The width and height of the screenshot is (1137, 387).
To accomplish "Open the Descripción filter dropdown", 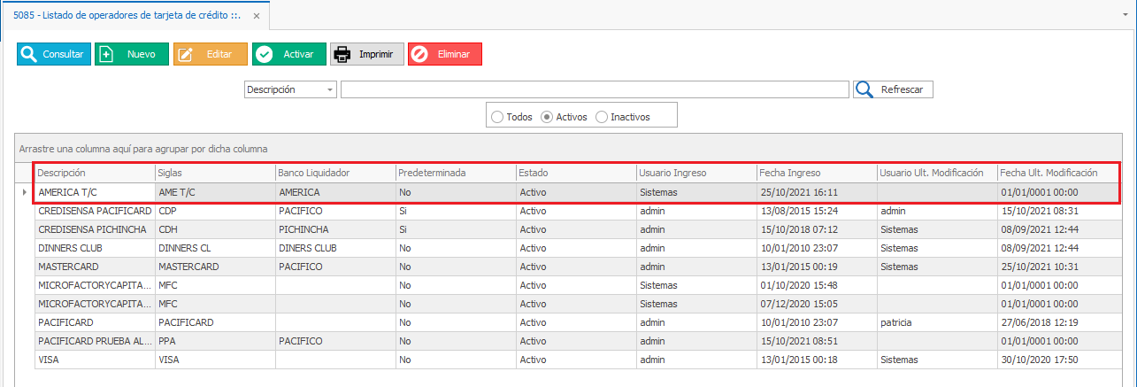I will coord(330,89).
